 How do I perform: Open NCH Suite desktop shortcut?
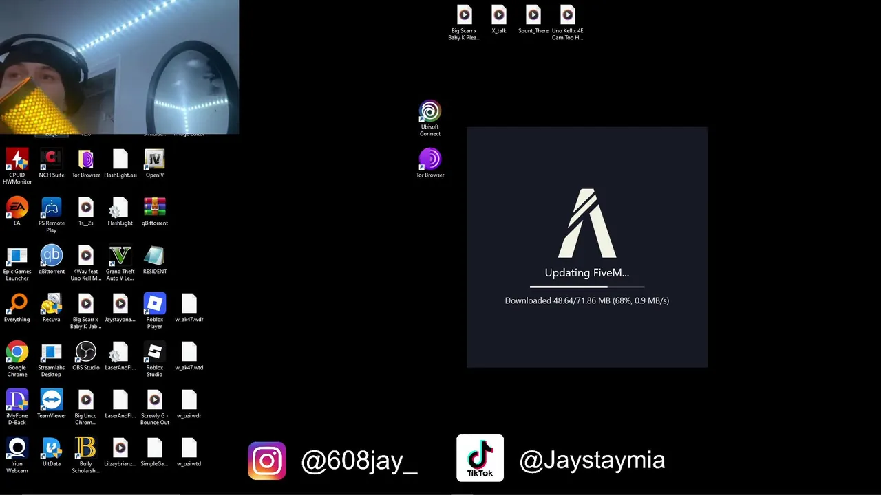click(52, 164)
